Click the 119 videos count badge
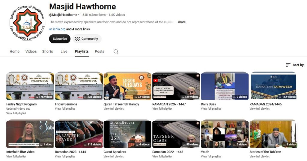 pos(92,145)
